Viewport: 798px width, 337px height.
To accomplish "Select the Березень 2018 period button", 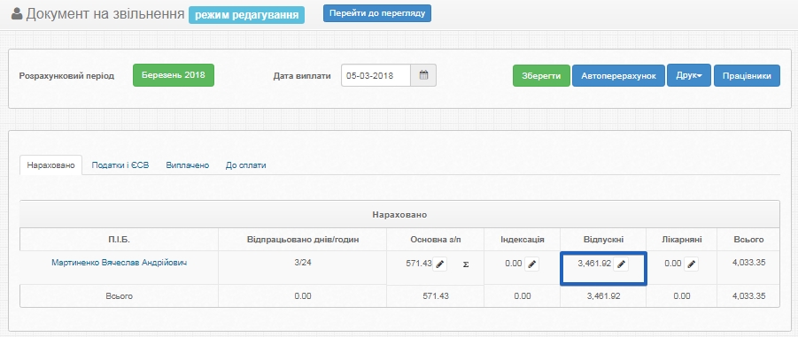I will coord(174,75).
